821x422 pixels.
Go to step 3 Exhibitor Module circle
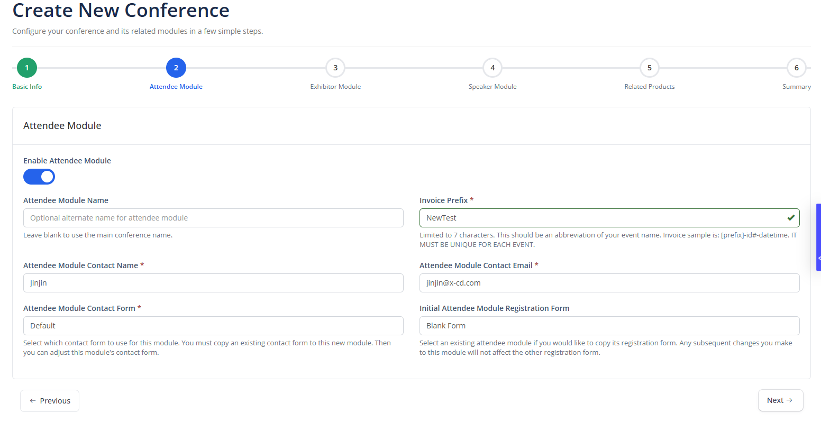(335, 68)
